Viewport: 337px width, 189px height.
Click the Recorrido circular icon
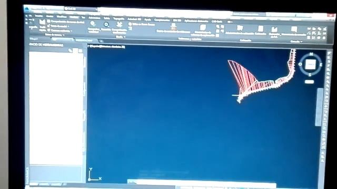pyautogui.click(x=106, y=25)
